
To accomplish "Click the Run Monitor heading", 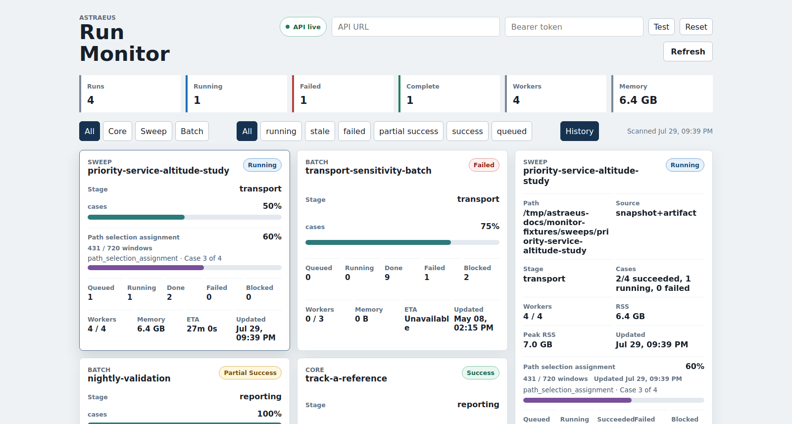I will tap(125, 43).
